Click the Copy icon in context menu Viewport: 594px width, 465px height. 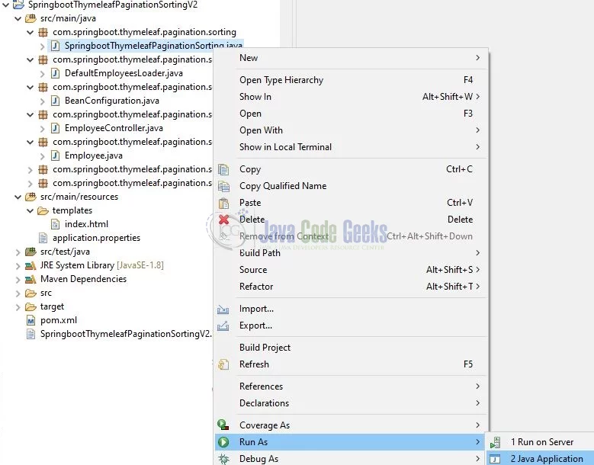click(x=223, y=169)
